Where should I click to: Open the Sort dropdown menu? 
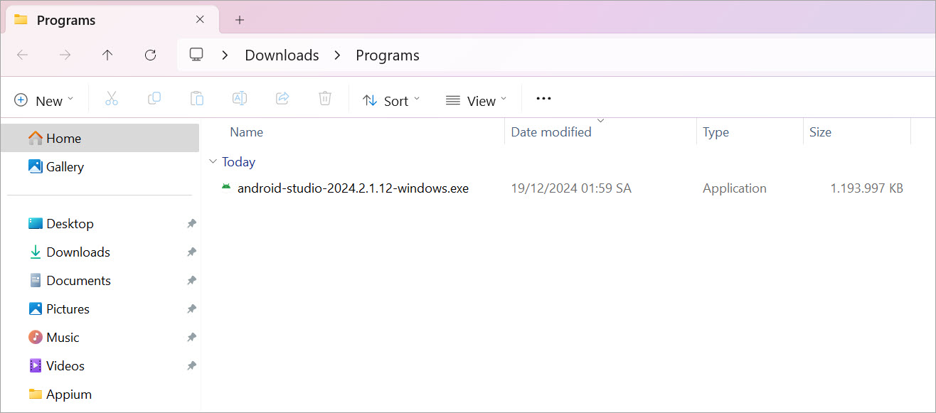[x=391, y=100]
